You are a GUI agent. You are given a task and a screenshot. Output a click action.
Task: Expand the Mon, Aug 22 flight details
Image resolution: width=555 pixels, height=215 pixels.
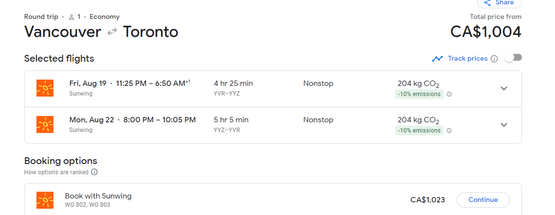[x=504, y=125]
